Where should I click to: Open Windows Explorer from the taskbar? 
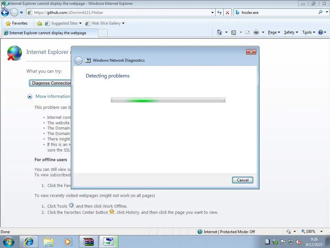49,242
